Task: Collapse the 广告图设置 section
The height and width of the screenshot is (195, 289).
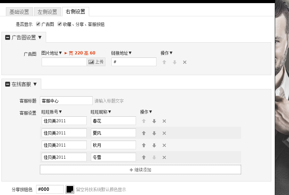Action: [x=8, y=37]
